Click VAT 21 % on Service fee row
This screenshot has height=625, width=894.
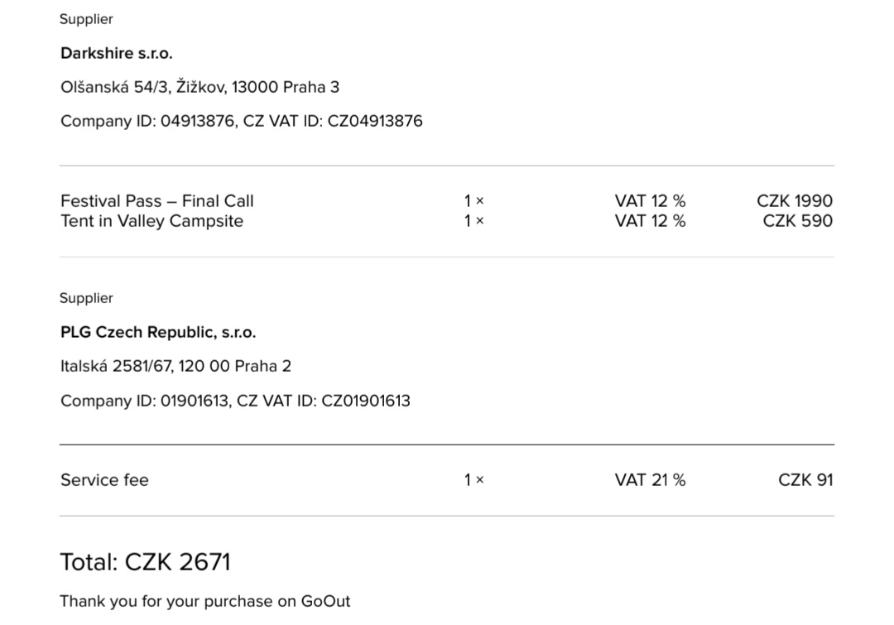click(650, 480)
